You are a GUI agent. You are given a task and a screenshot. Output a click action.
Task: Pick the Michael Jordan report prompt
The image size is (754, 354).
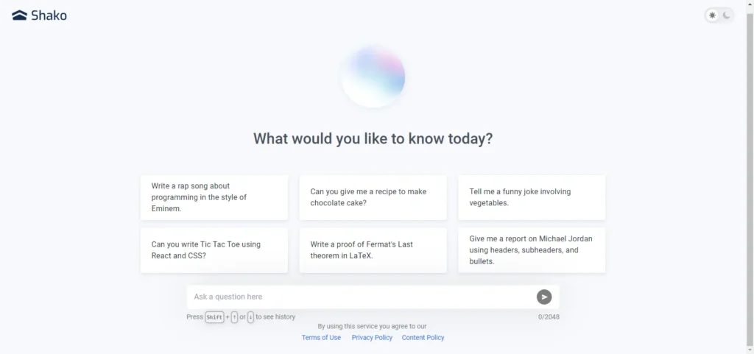[x=532, y=250]
